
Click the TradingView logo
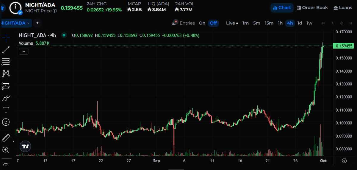[25, 146]
